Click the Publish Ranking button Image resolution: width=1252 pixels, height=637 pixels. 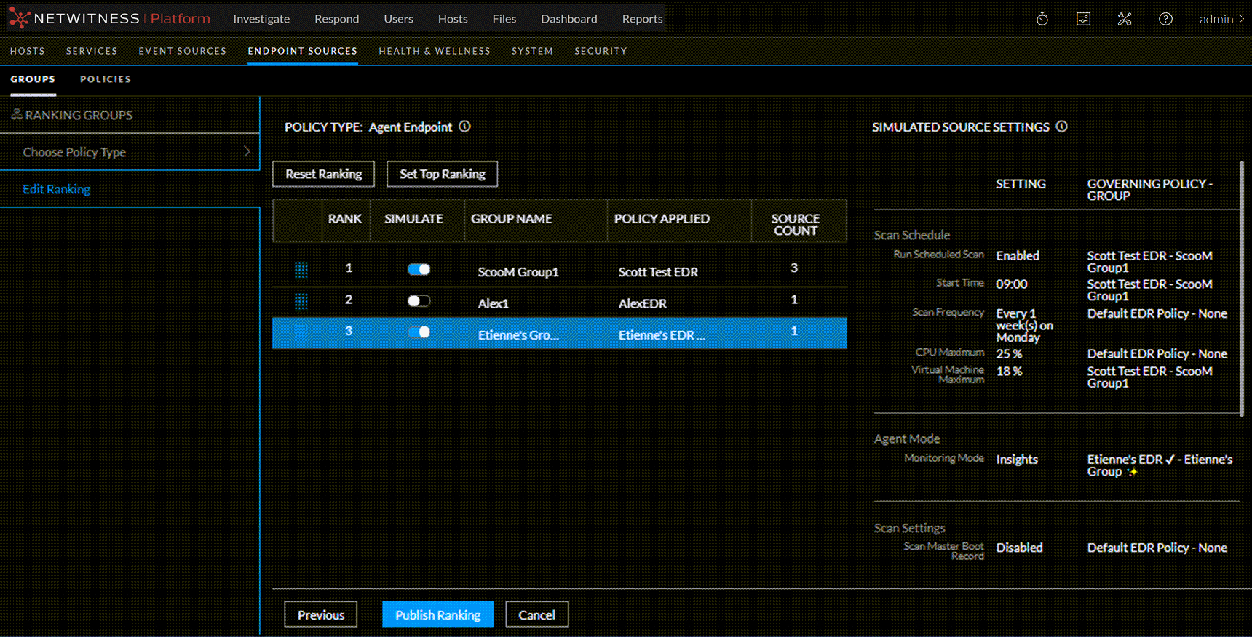coord(437,614)
